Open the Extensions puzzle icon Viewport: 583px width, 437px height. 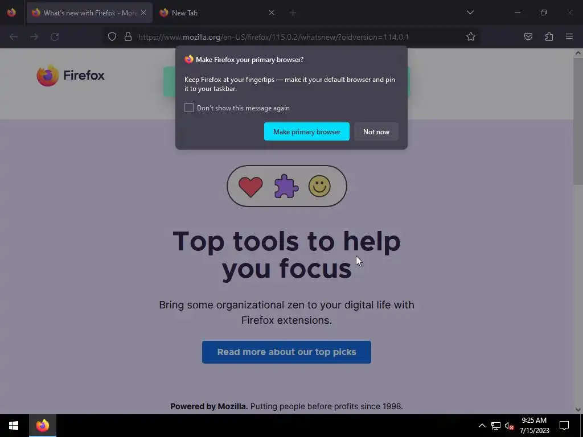point(549,37)
